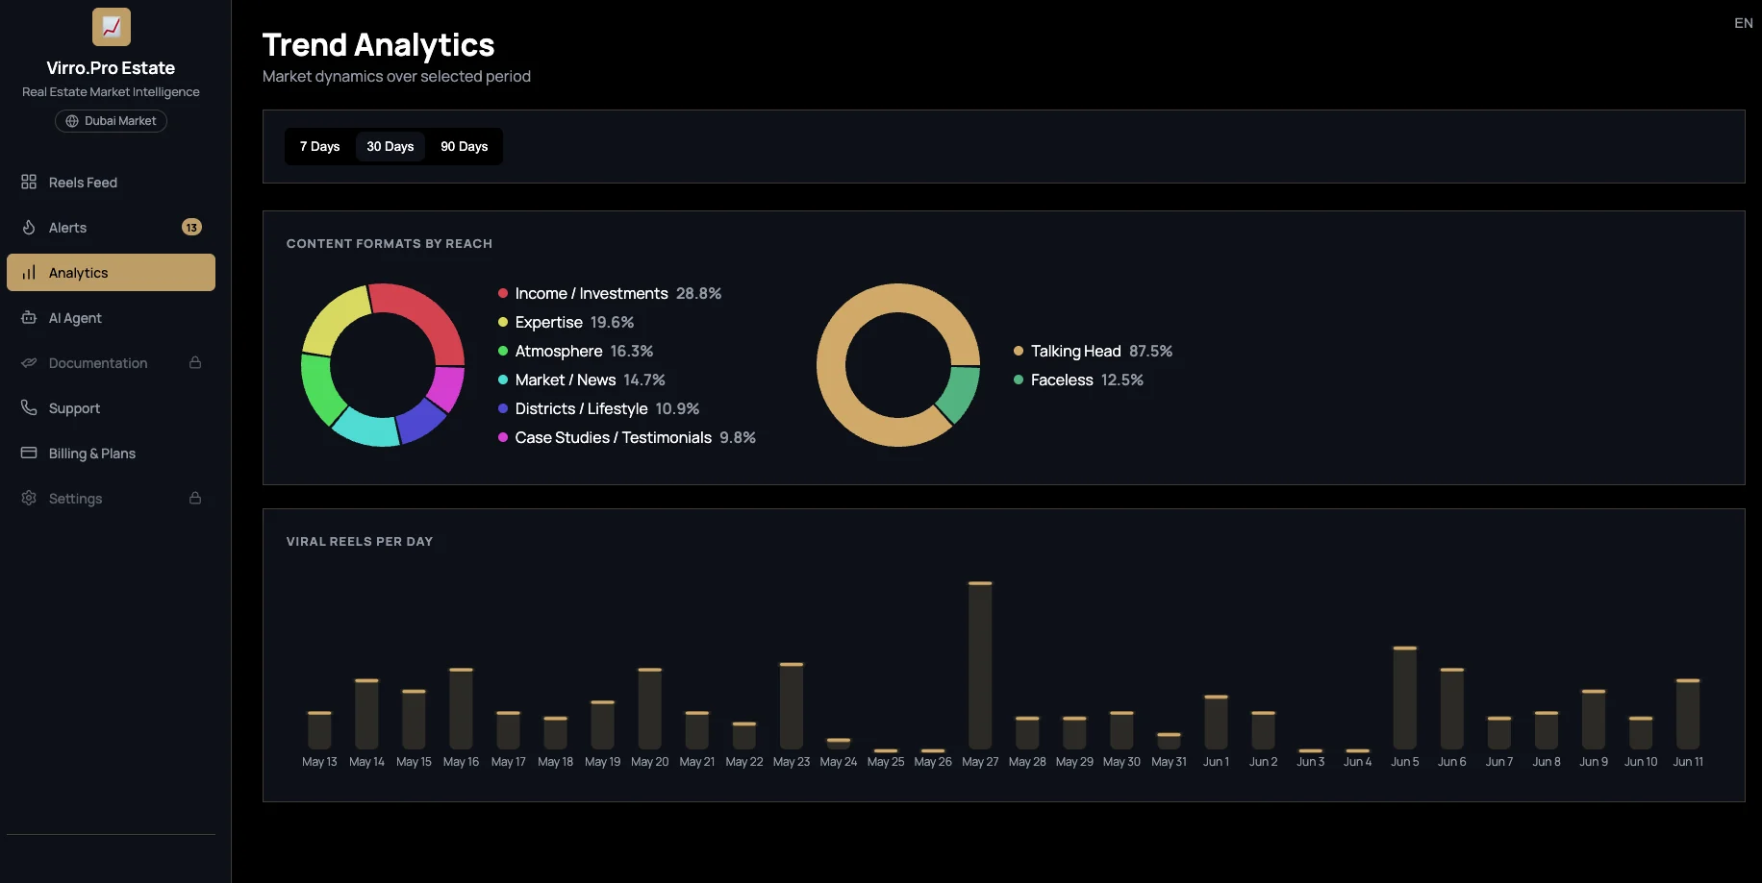1762x883 pixels.
Task: Click the 'Districts / Lifestyle' legend label
Action: pyautogui.click(x=582, y=408)
